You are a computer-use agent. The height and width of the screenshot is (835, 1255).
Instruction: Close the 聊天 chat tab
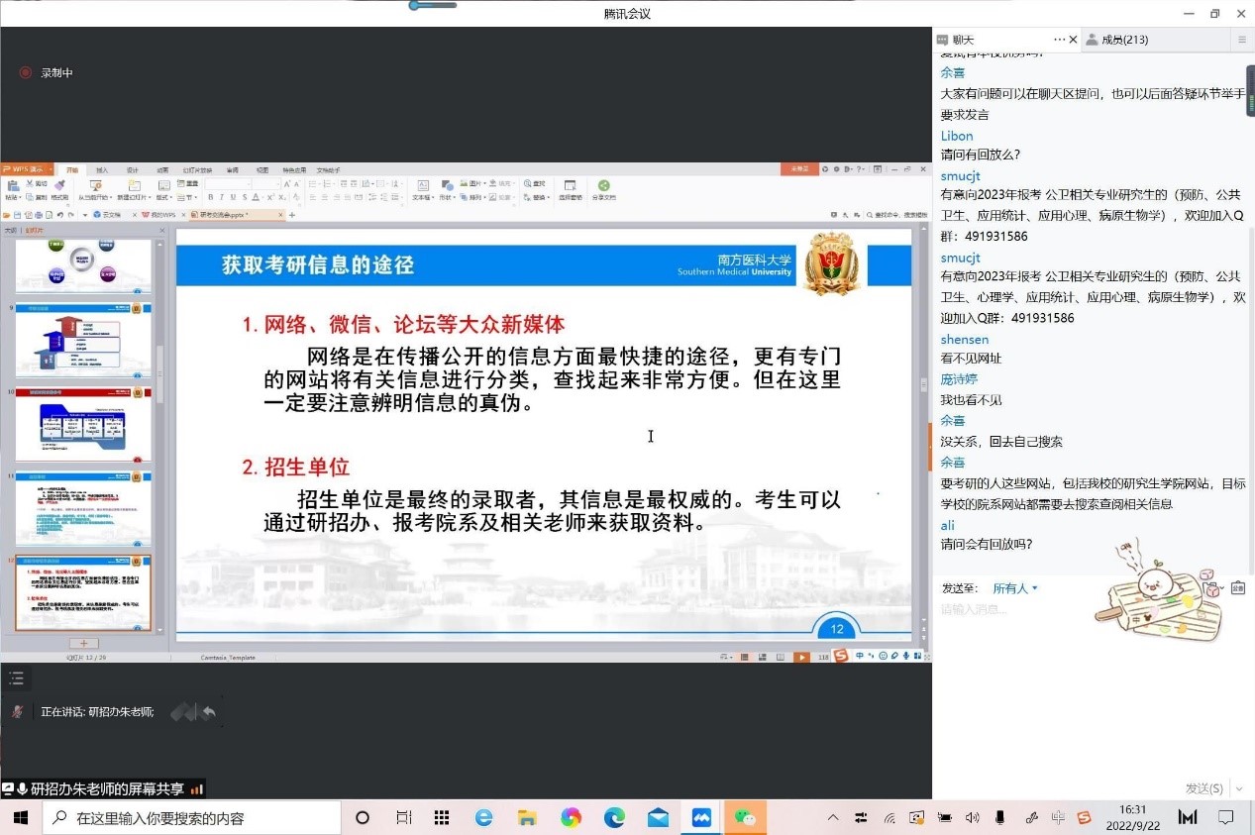[1073, 40]
